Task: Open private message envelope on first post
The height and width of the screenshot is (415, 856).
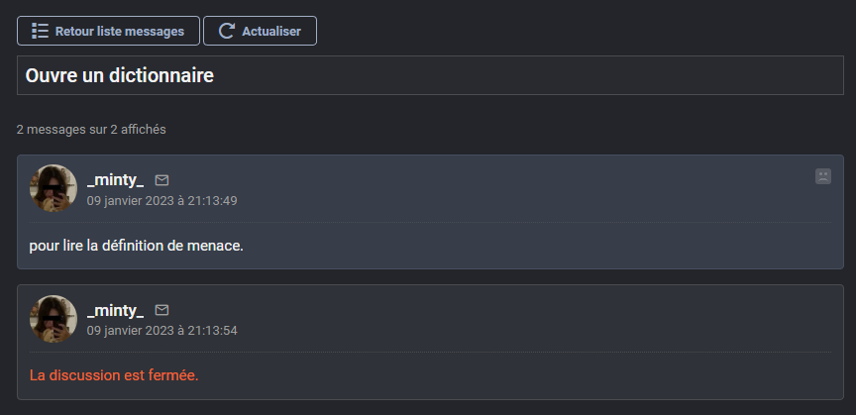Action: [162, 180]
